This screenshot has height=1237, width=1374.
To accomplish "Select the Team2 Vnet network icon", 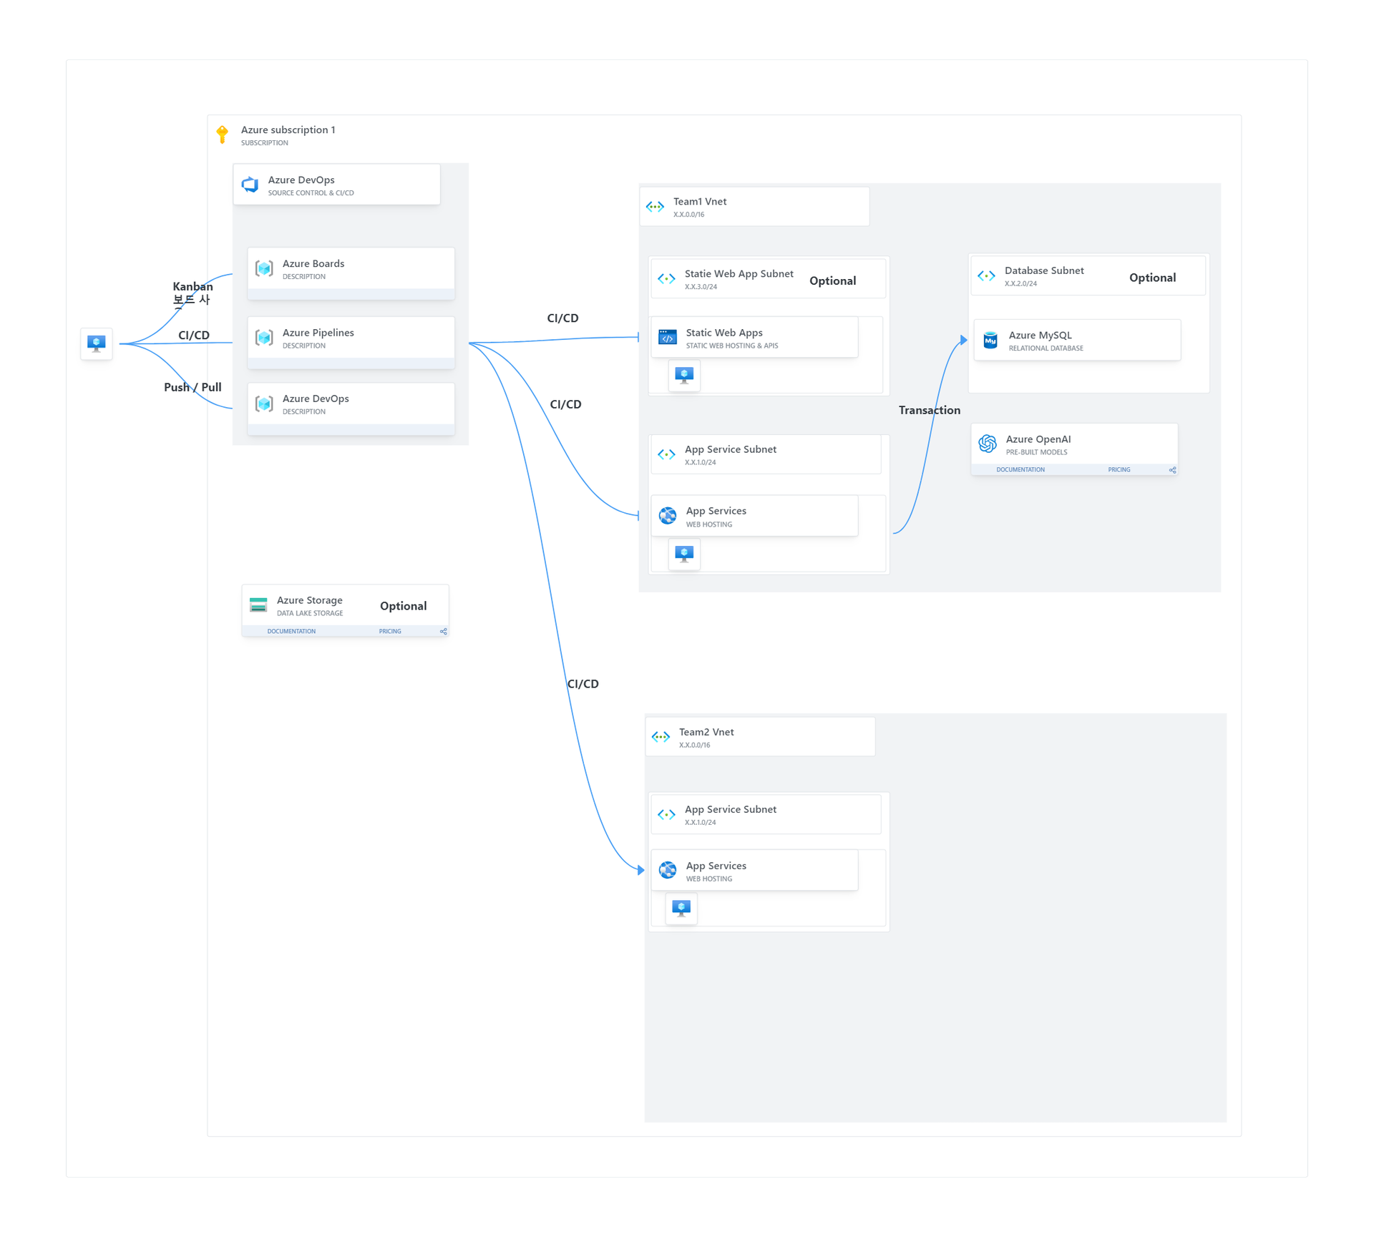I will (661, 737).
